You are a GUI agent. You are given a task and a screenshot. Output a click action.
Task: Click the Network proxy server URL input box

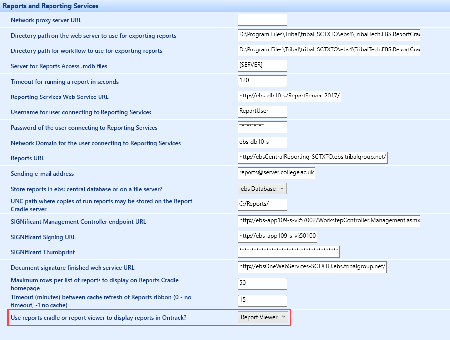[262, 20]
